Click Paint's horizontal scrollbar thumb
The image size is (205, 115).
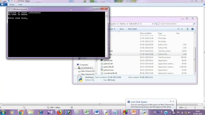pyautogui.click(x=99, y=104)
